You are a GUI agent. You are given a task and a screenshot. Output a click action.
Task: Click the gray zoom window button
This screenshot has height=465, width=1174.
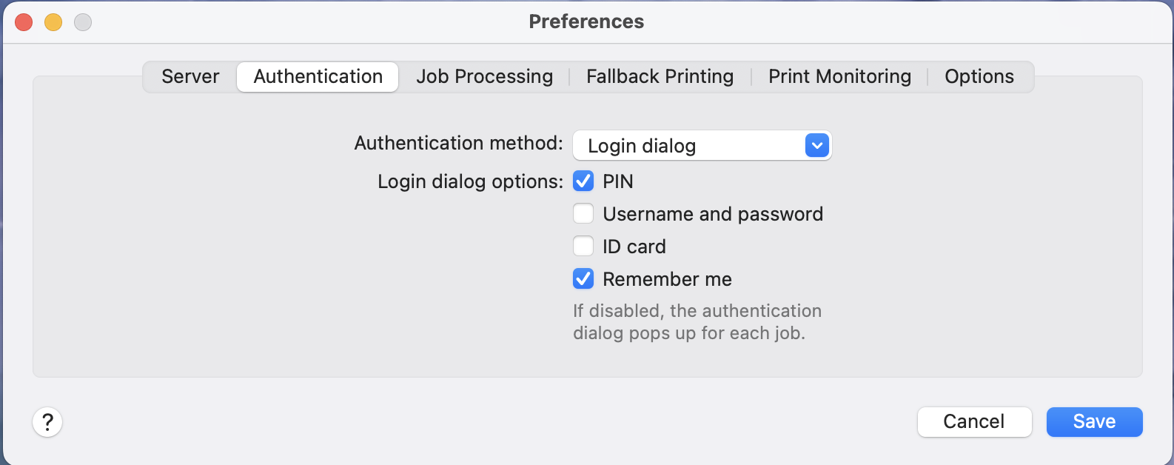[83, 22]
